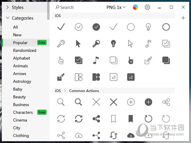Open the rainbow color picker circle

pyautogui.click(x=135, y=7)
